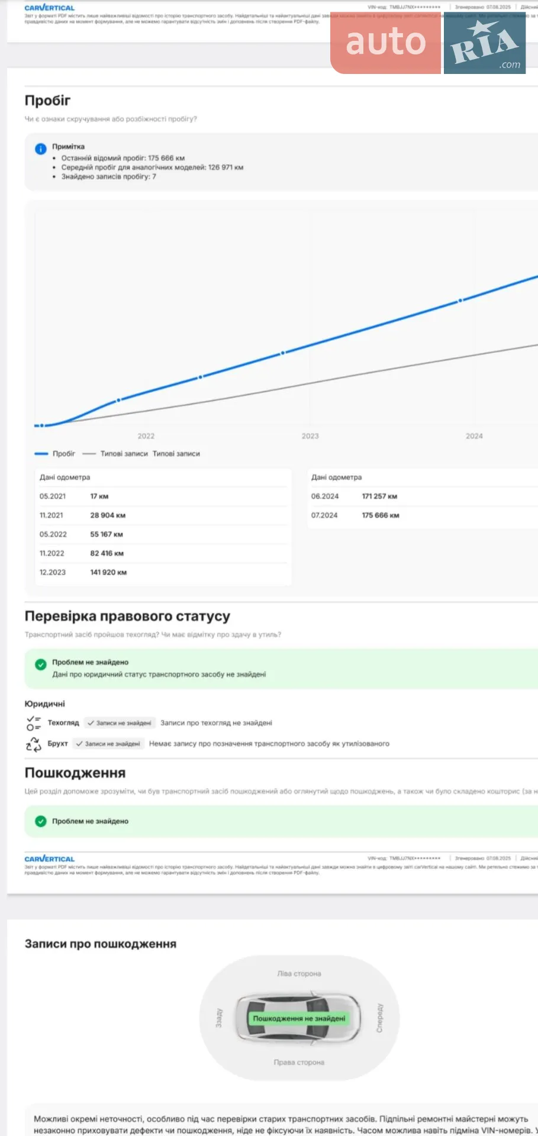Click the 05.2021 odometer row showing 17 км
The image size is (538, 1136).
click(163, 496)
